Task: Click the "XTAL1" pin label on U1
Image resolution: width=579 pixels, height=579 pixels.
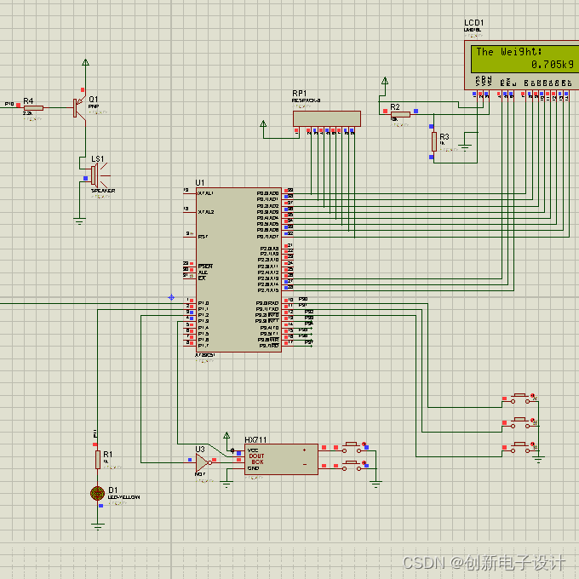Action: [x=206, y=193]
